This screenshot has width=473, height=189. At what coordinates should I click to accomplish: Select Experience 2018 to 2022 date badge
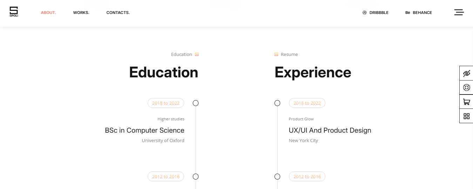coord(307,103)
